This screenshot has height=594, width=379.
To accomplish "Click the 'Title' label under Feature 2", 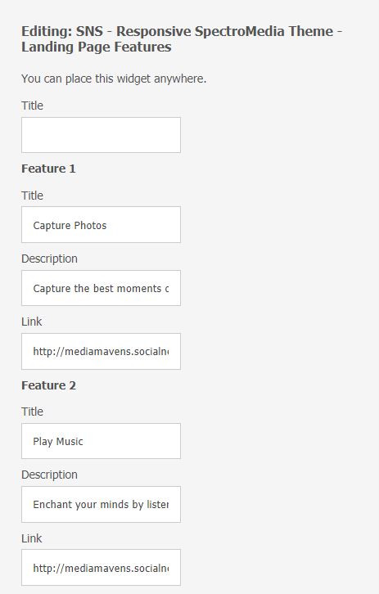I will 32,412.
